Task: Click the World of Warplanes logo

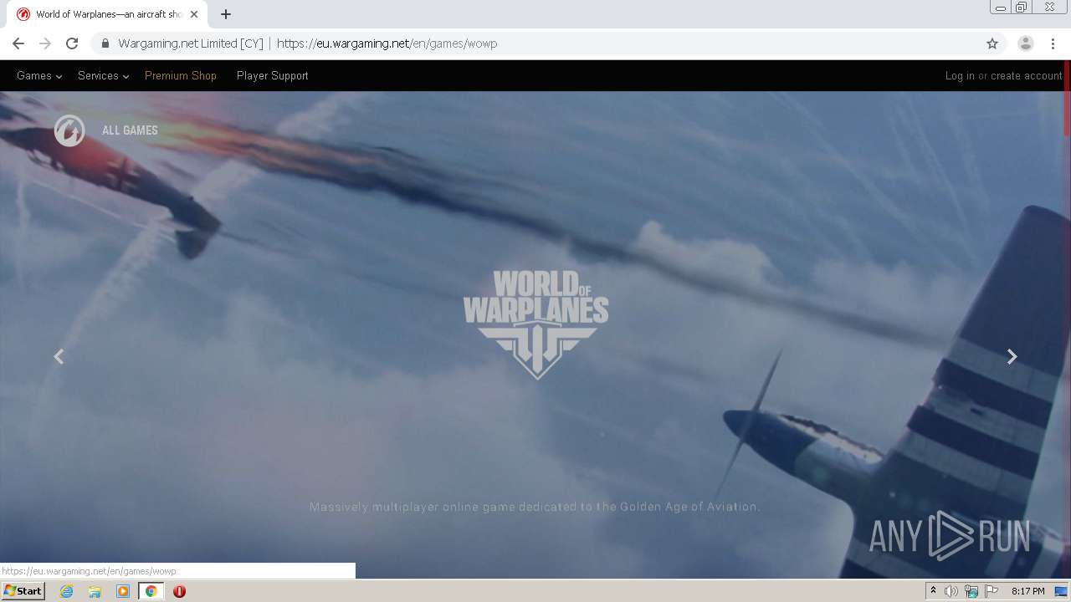Action: [536, 324]
